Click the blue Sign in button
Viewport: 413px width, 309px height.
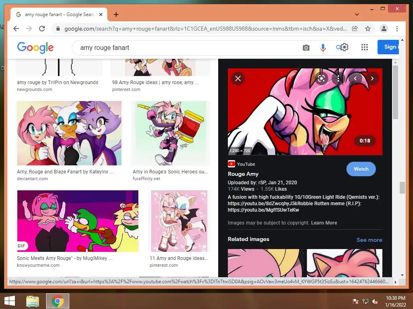pyautogui.click(x=388, y=47)
